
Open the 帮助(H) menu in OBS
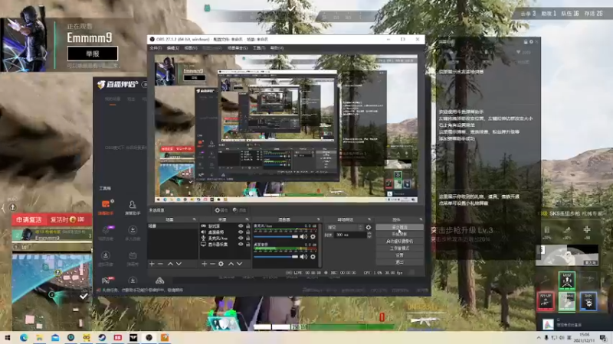click(x=277, y=48)
